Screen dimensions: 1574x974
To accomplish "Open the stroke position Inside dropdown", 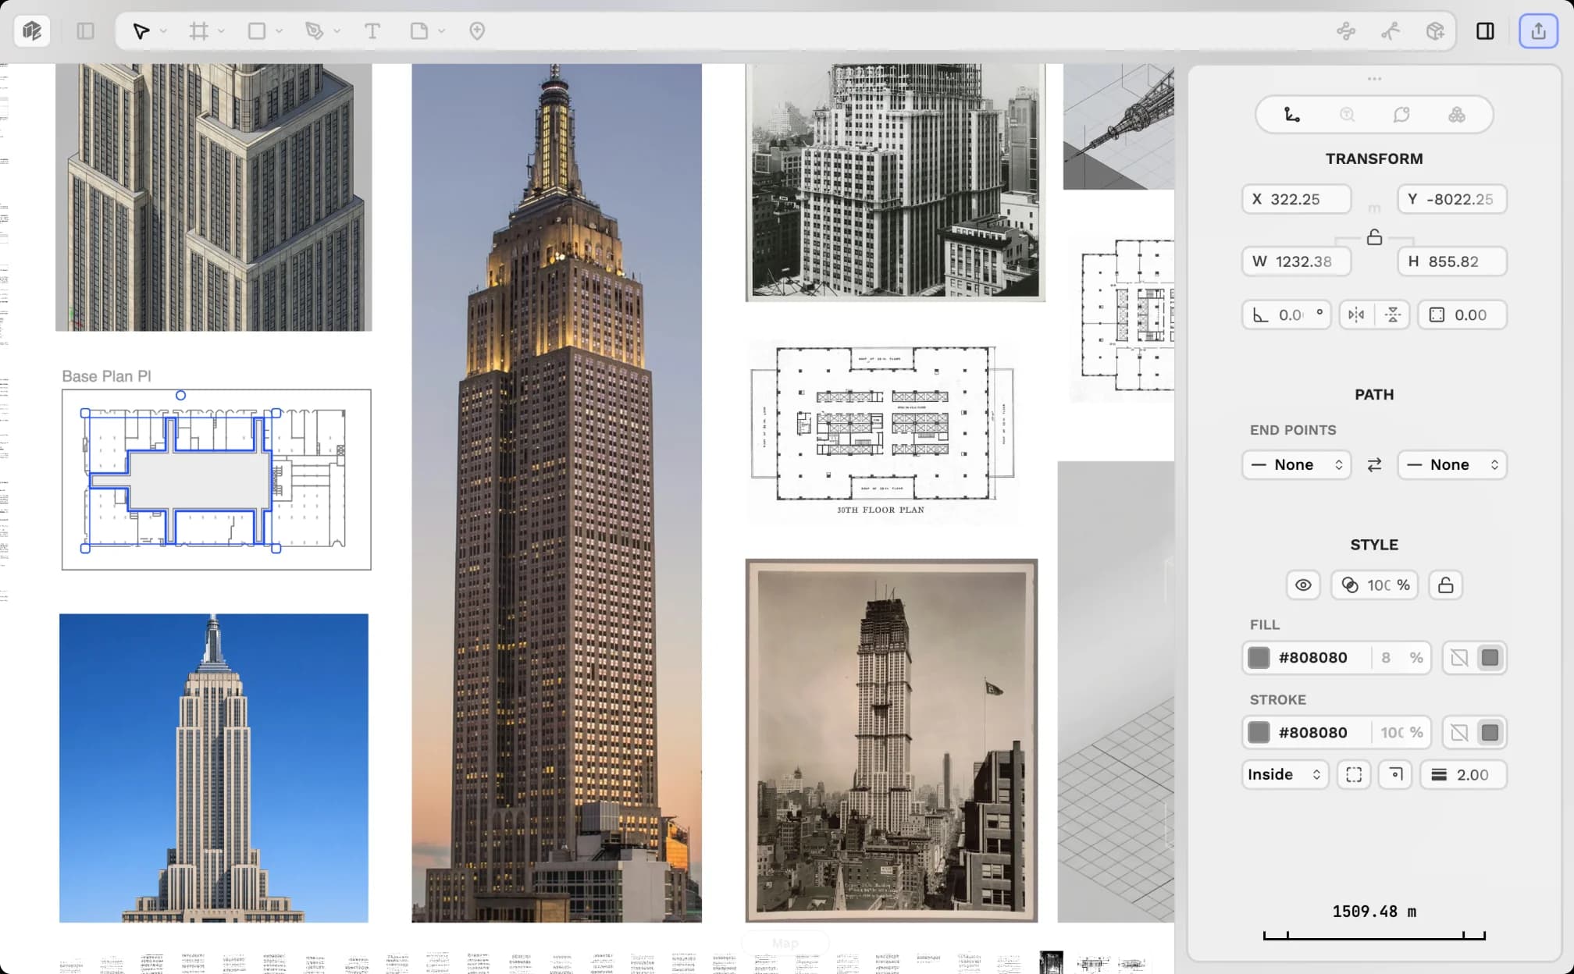I will tap(1284, 774).
